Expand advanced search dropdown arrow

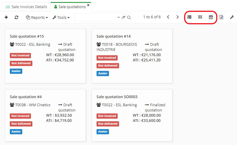118,18
